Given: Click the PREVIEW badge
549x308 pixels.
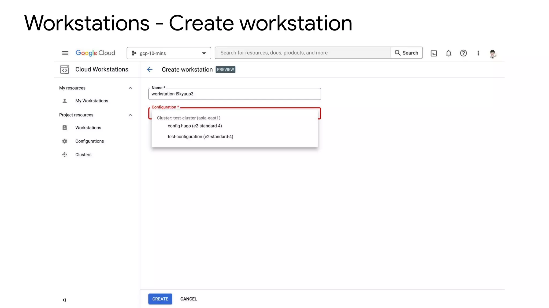Looking at the screenshot, I should tap(225, 70).
